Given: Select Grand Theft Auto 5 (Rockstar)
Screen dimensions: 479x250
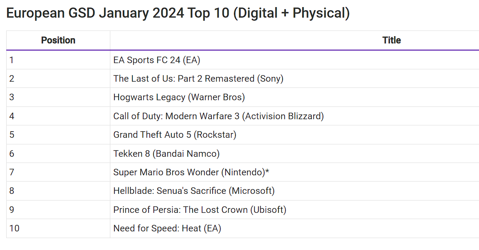Looking at the screenshot, I should tap(175, 135).
